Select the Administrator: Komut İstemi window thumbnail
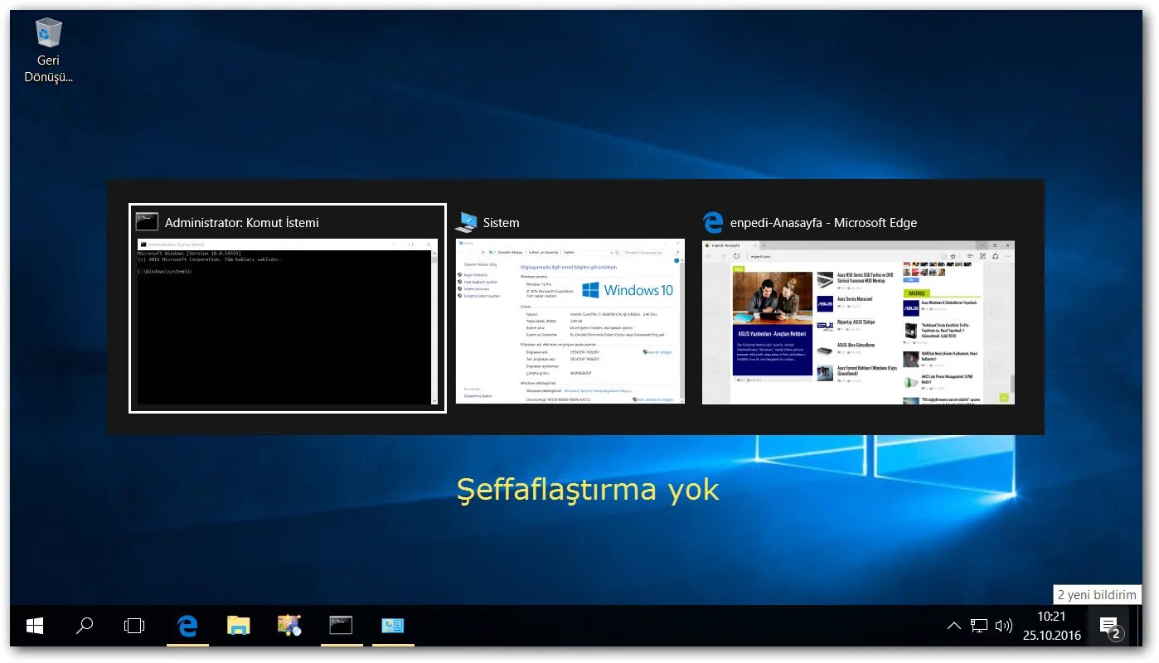 (x=288, y=308)
